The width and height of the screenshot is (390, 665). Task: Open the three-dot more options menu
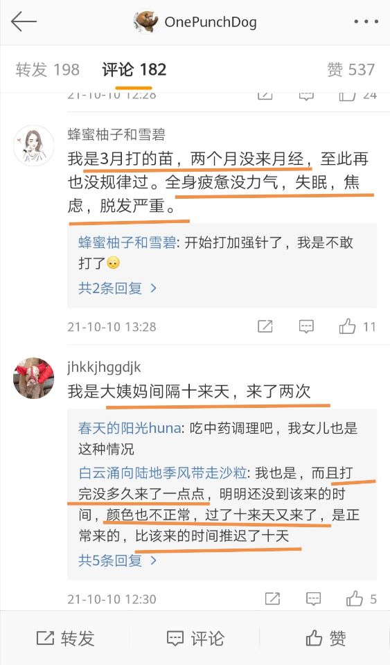click(366, 21)
